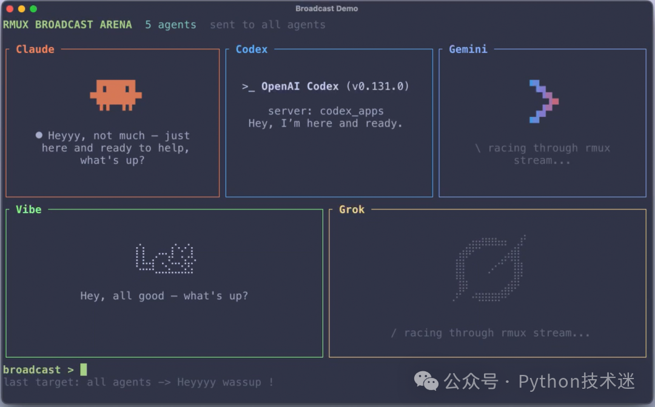This screenshot has height=407, width=655.
Task: Select the Gemini pane title
Action: click(x=468, y=49)
